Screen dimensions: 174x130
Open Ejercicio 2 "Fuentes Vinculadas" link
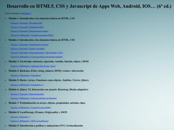pos(28,49)
